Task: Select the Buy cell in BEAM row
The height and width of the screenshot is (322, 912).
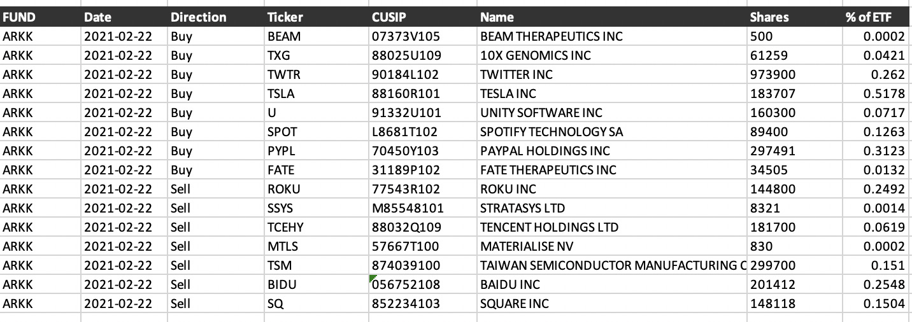Action: 215,36
